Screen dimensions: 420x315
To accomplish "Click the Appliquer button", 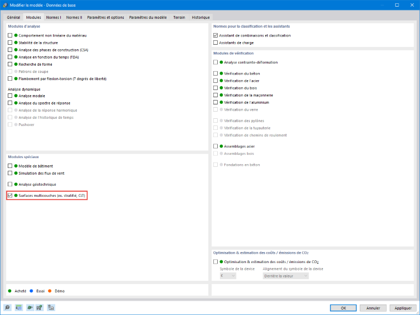I will pos(403,308).
